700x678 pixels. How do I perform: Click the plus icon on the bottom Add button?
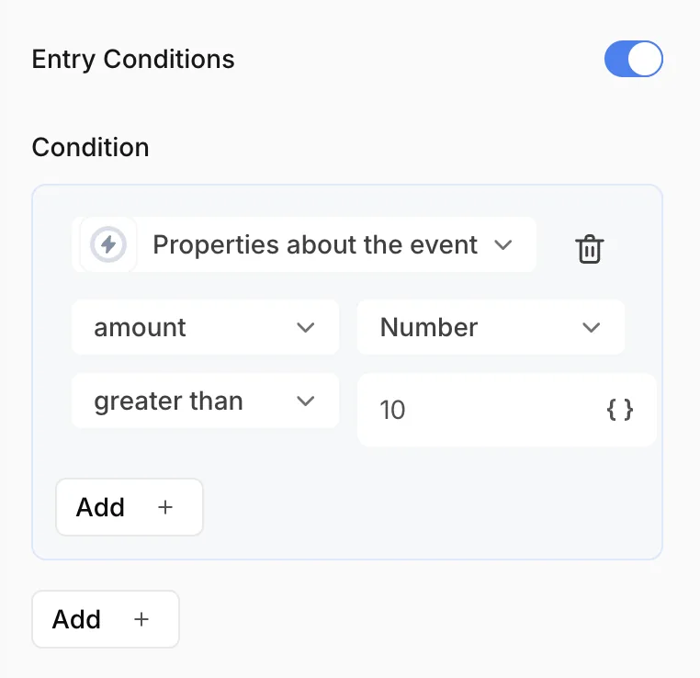pos(141,619)
